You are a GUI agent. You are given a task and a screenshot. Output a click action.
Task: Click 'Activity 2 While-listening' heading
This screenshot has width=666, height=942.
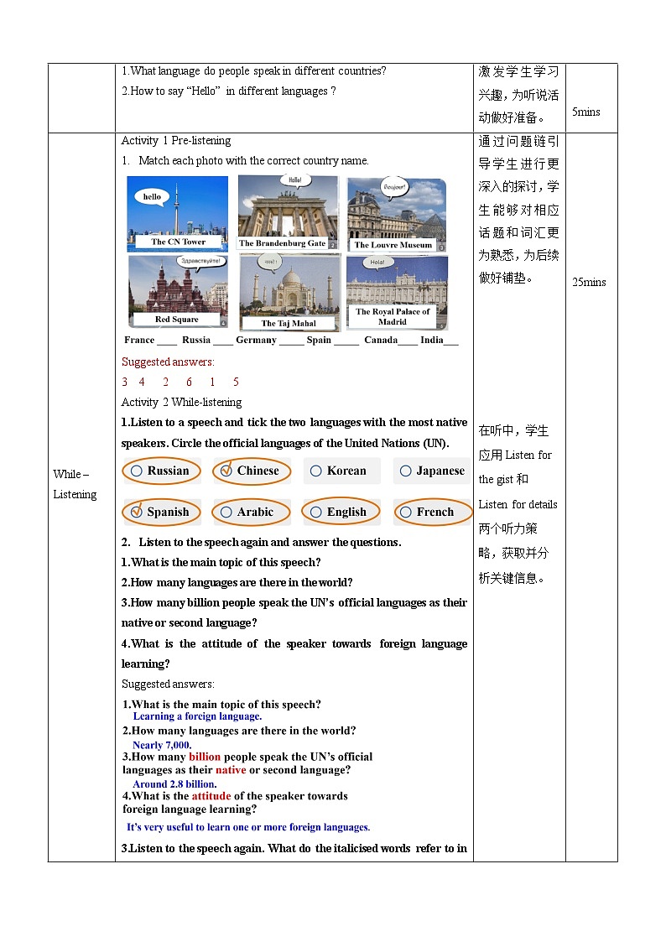(x=181, y=402)
